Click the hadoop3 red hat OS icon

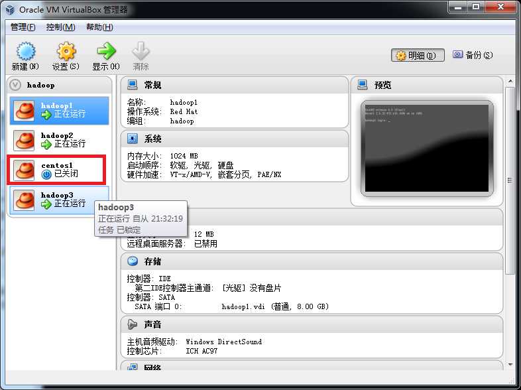click(24, 200)
